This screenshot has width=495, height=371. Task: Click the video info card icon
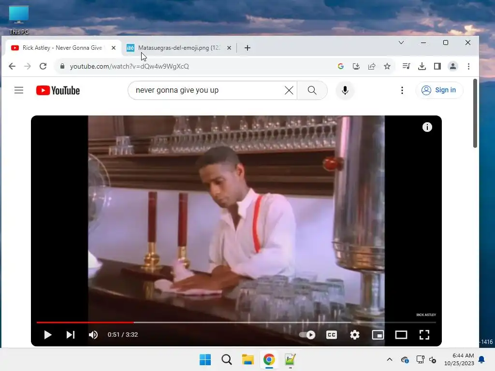(427, 127)
